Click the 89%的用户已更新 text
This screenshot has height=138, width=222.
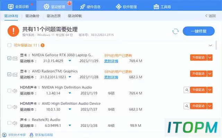pyautogui.click(x=118, y=56)
